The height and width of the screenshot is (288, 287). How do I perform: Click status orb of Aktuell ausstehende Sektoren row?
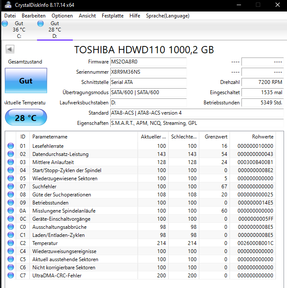[11, 259]
